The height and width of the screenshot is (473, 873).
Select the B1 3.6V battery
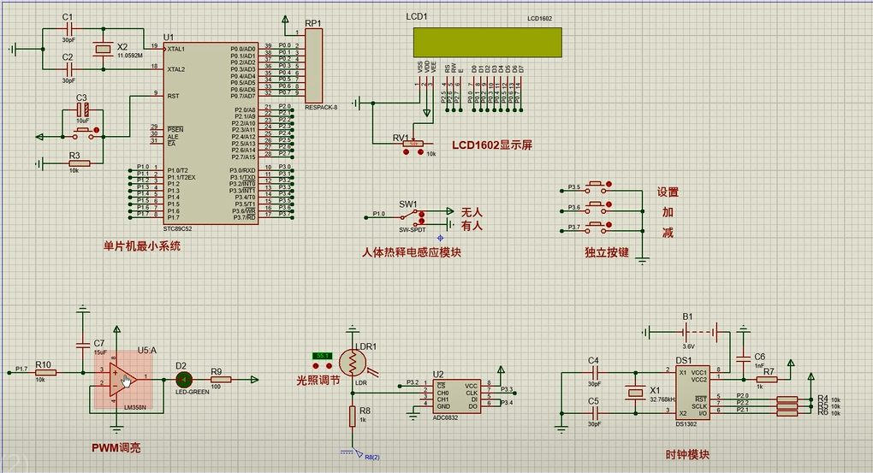[x=686, y=331]
